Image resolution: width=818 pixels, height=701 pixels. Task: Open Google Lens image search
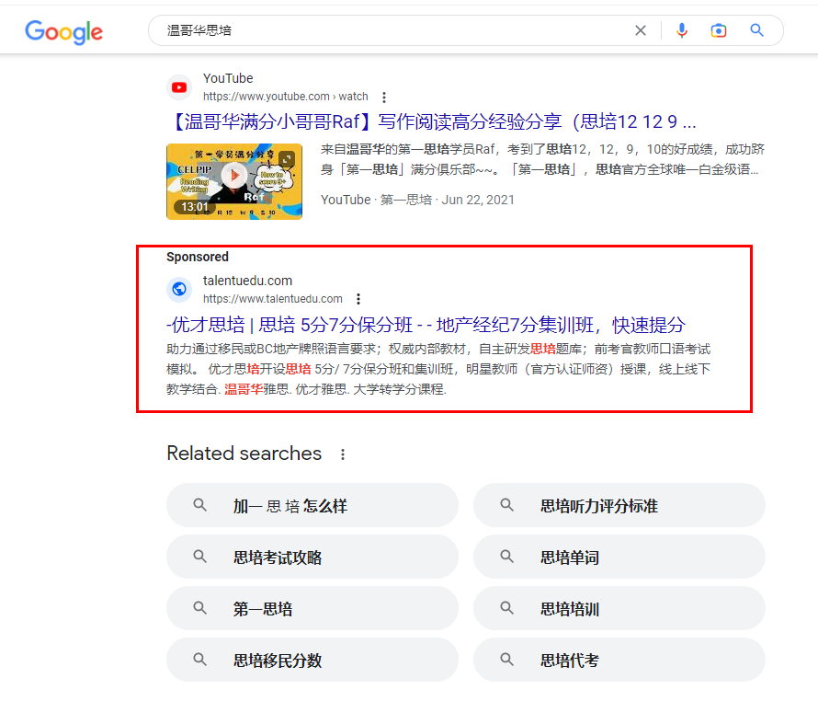[x=719, y=30]
